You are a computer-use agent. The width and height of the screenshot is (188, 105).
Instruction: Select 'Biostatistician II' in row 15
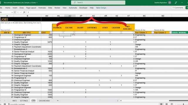point(27,69)
